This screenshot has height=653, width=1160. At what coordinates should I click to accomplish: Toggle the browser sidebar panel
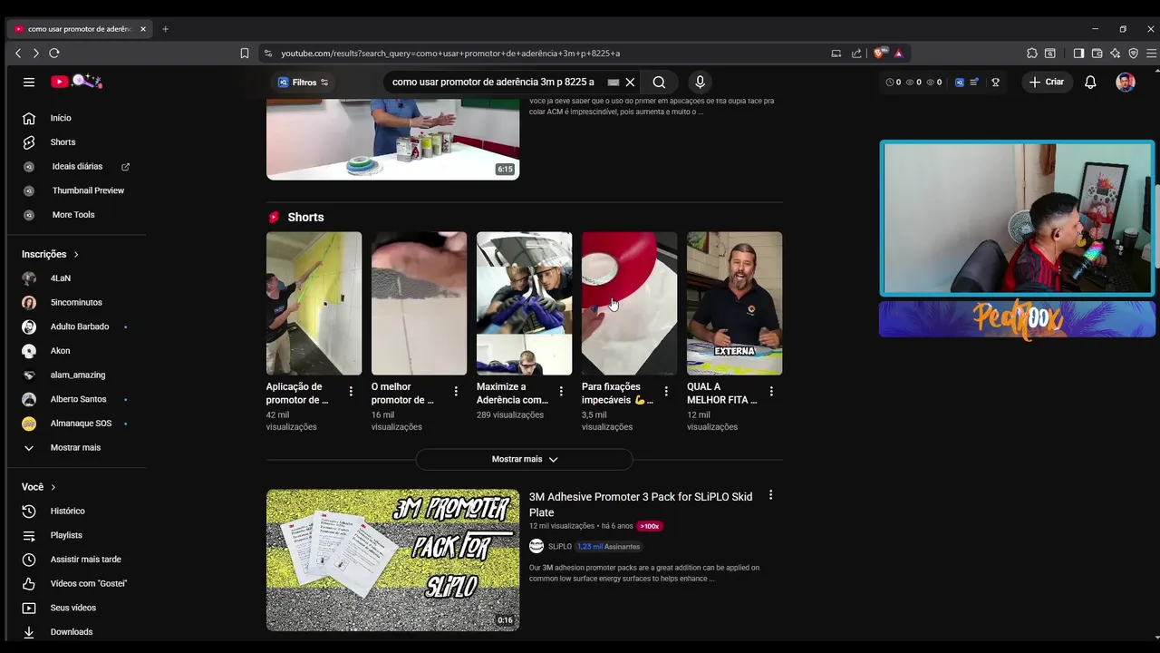[1078, 54]
